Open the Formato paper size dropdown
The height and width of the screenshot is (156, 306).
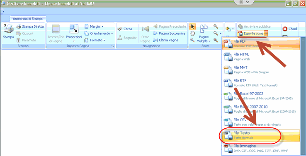pyautogui.click(x=95, y=40)
